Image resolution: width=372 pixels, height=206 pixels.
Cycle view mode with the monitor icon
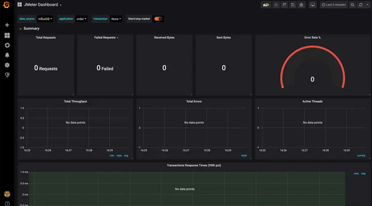point(313,5)
